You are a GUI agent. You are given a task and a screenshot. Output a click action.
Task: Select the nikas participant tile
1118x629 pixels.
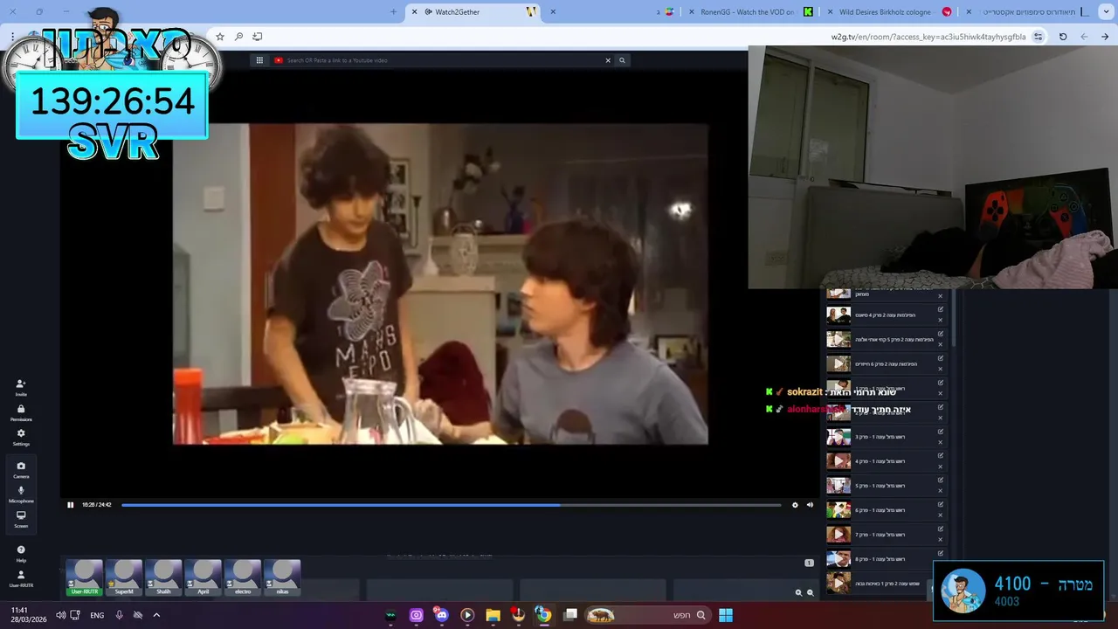pyautogui.click(x=282, y=577)
